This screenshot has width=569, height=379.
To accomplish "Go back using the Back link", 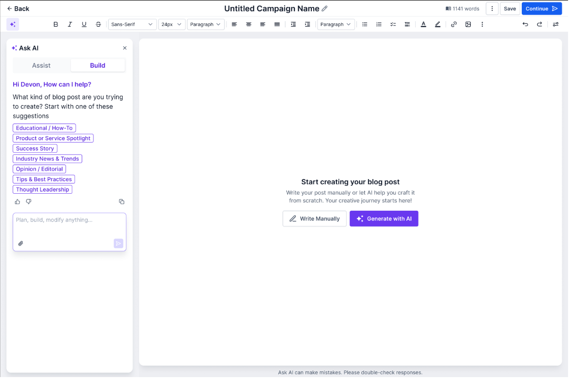I will (18, 8).
